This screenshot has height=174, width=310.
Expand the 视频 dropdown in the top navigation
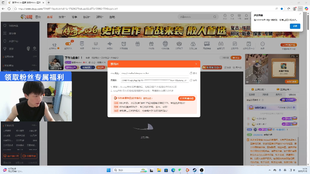pyautogui.click(x=86, y=17)
